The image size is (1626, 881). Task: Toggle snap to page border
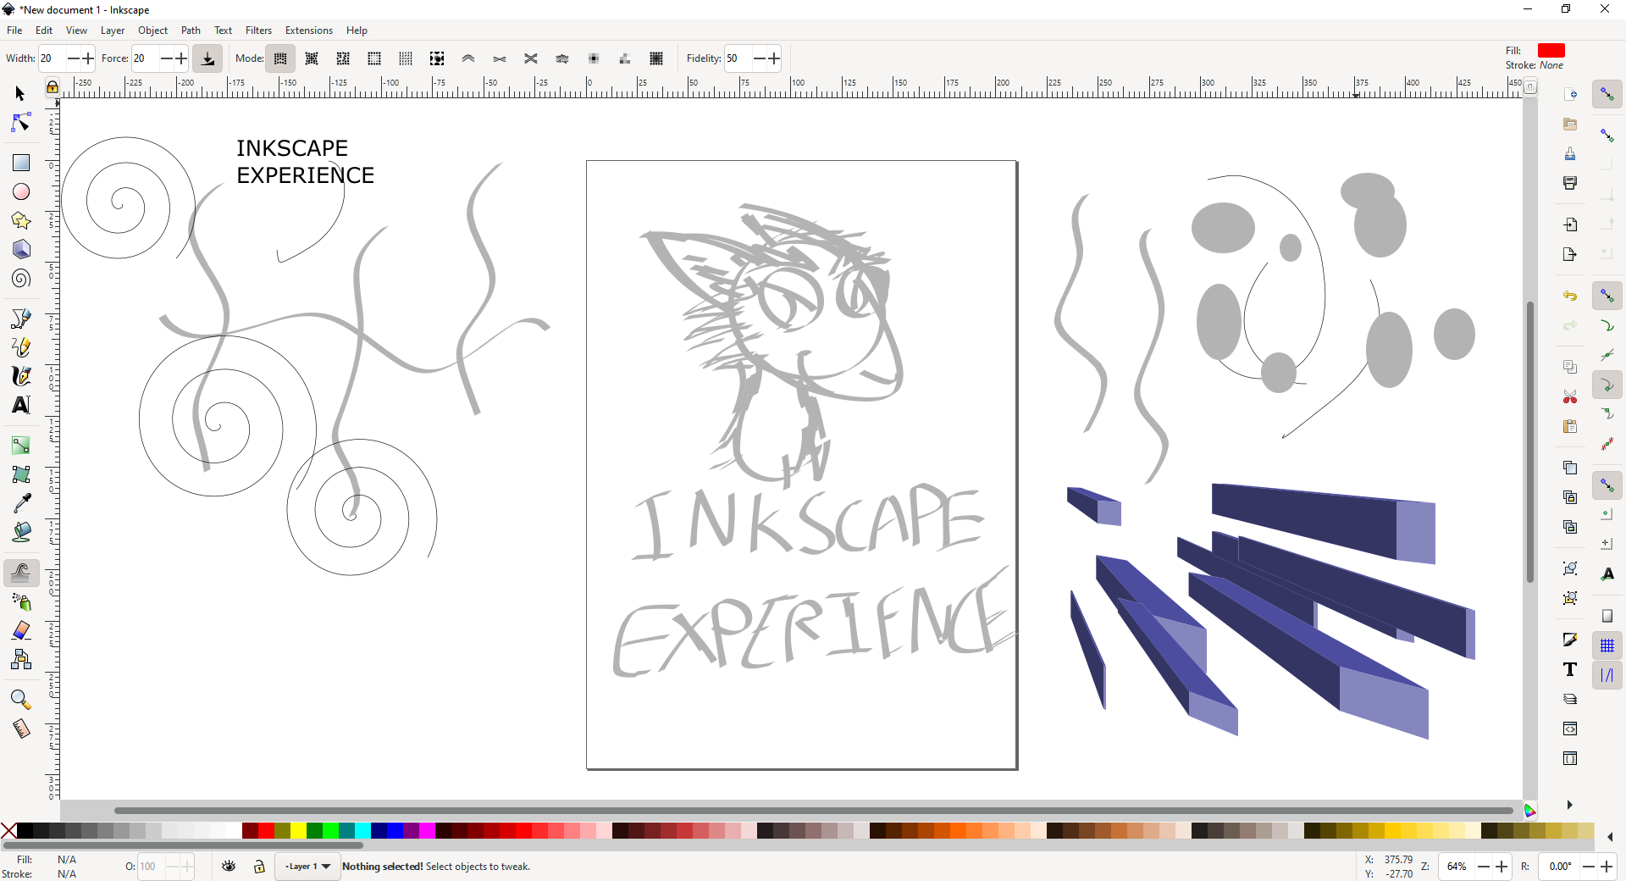(1607, 617)
